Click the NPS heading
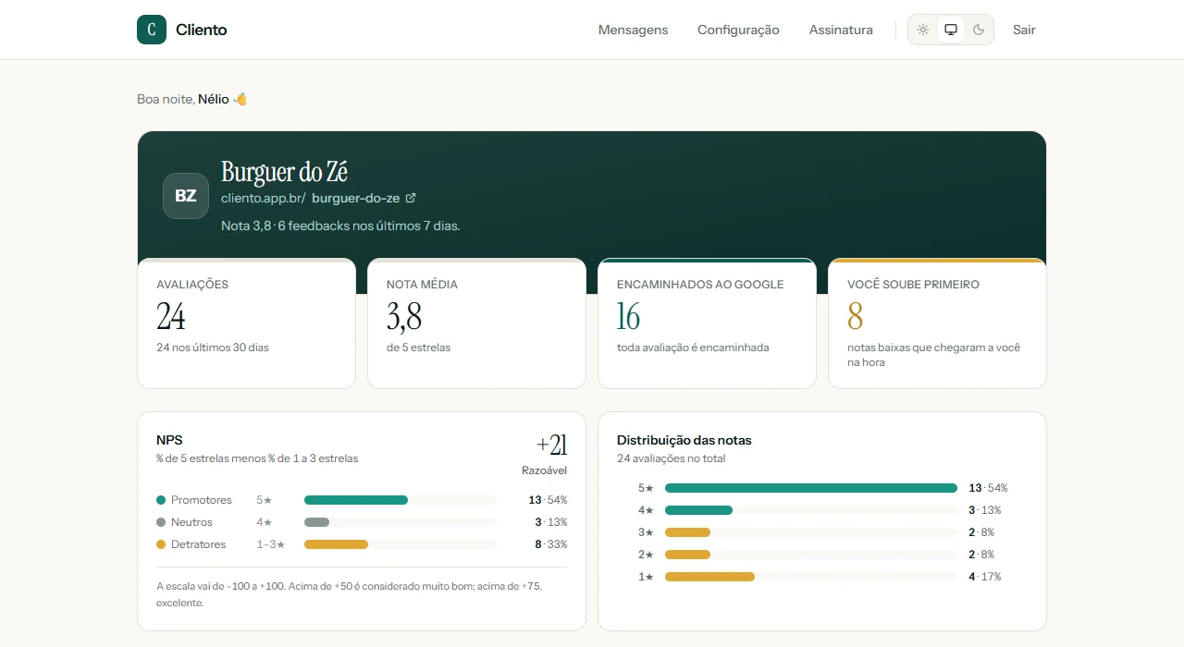This screenshot has width=1184, height=647. [169, 440]
